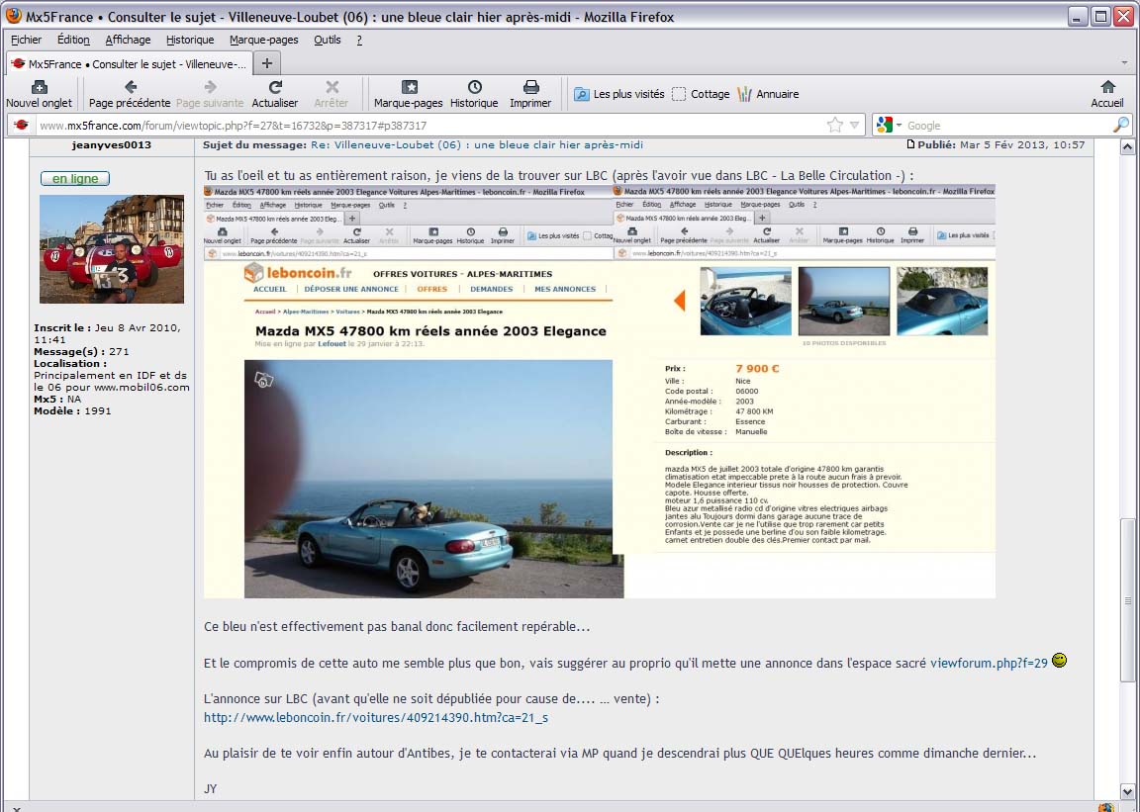Image resolution: width=1140 pixels, height=812 pixels.
Task: Open the Édition menu
Action: tap(73, 40)
